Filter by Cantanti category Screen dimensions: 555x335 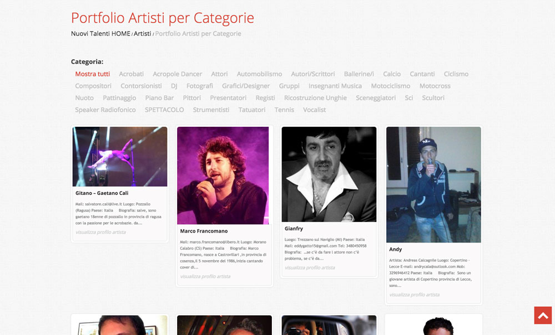tap(422, 74)
